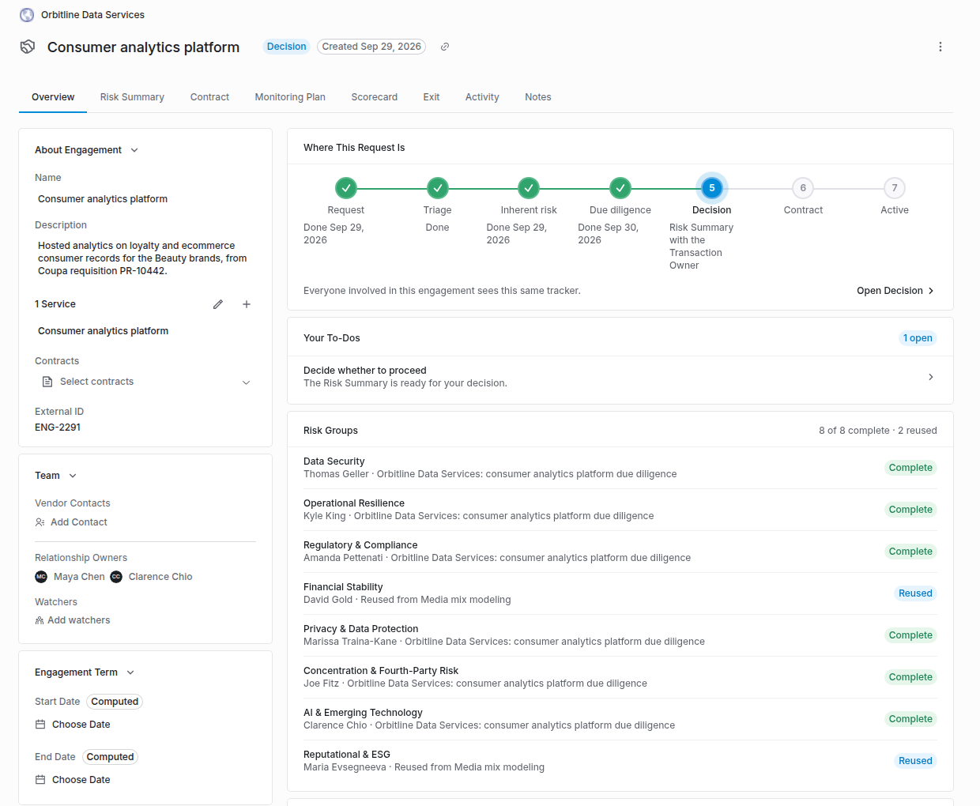Collapse the Team section

73,476
